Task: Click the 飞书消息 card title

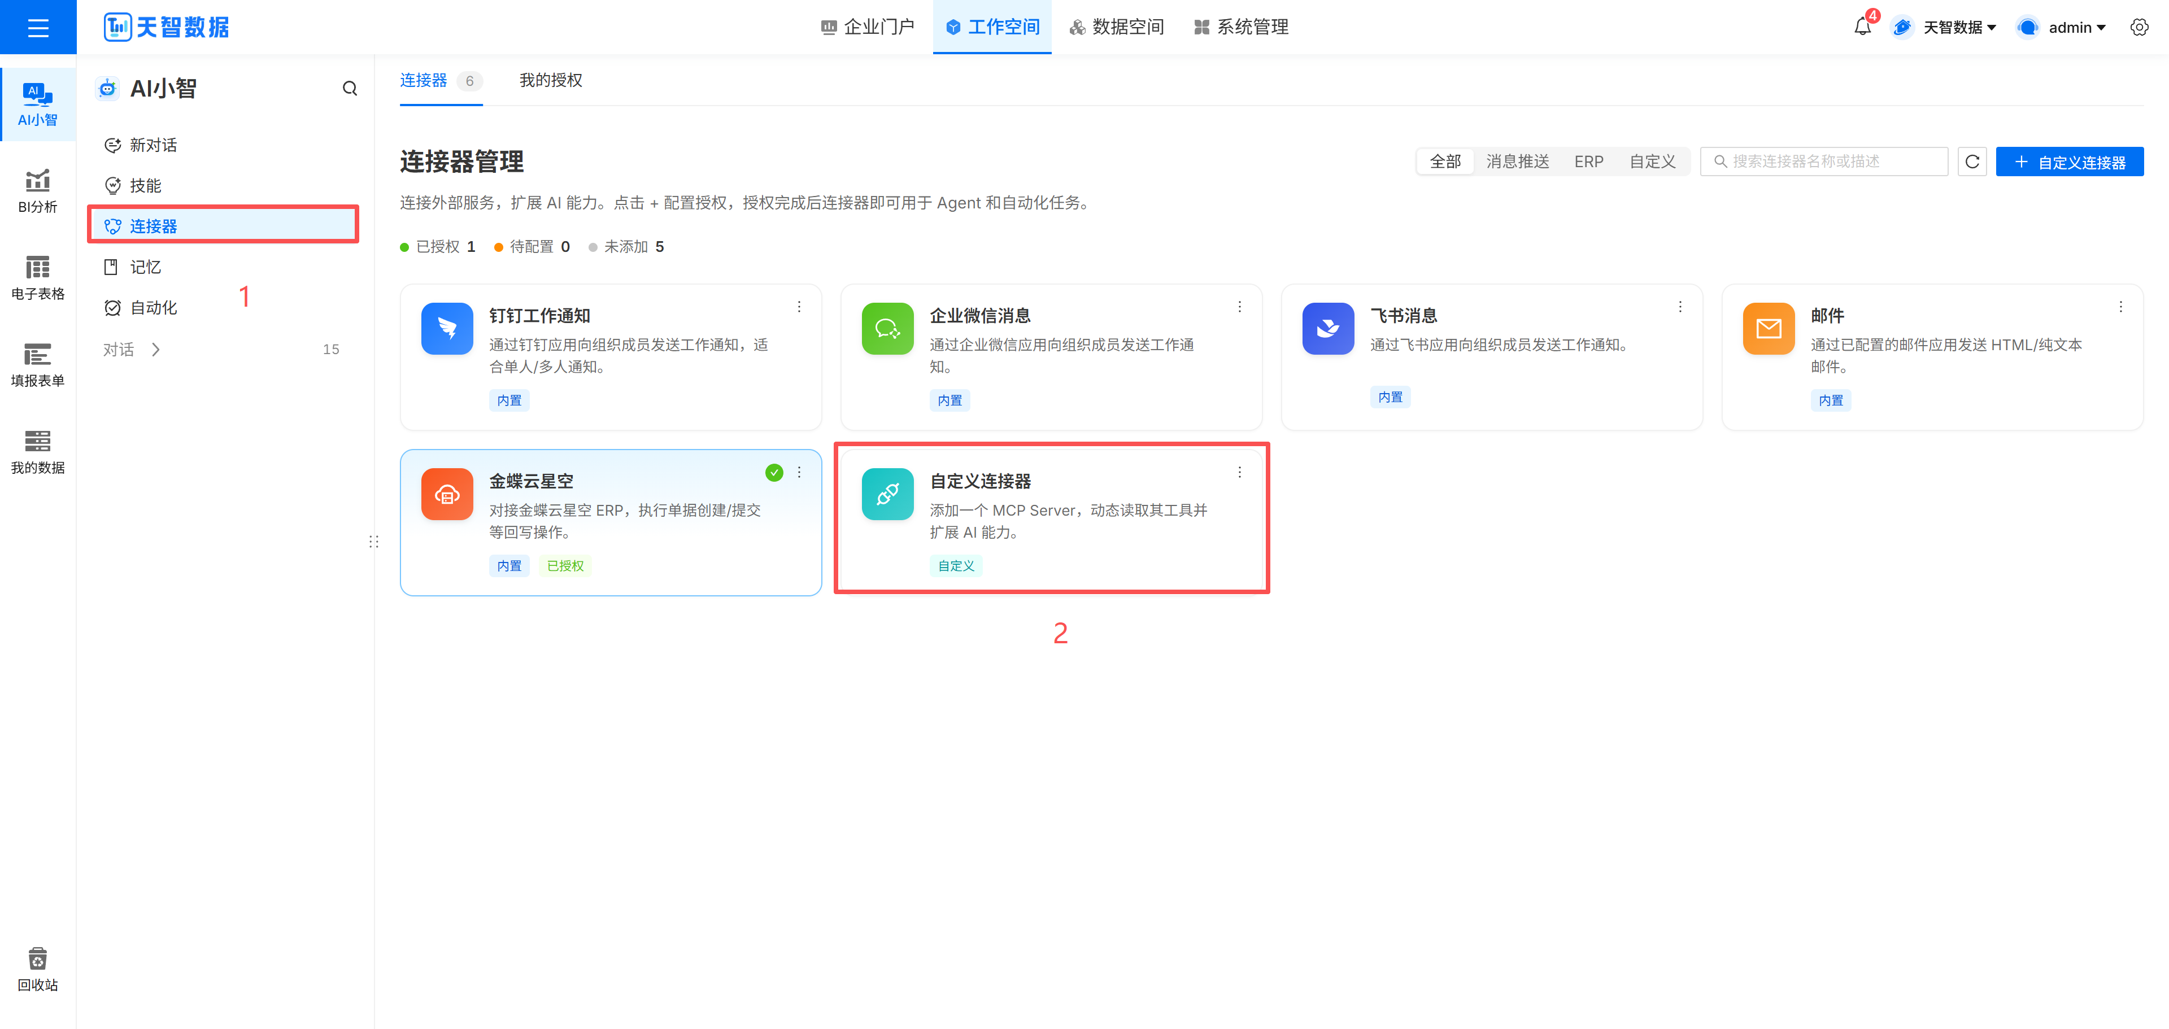Action: pyautogui.click(x=1404, y=315)
